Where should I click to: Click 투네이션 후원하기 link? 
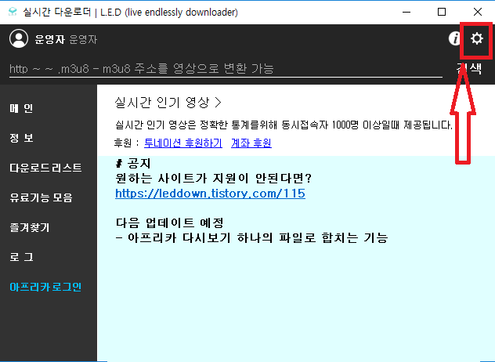click(x=183, y=143)
